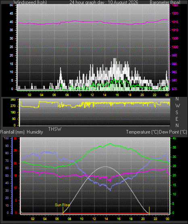Click the compass letter "S"
Image resolution: width=188 pixels, height=224 pixels.
point(177,113)
